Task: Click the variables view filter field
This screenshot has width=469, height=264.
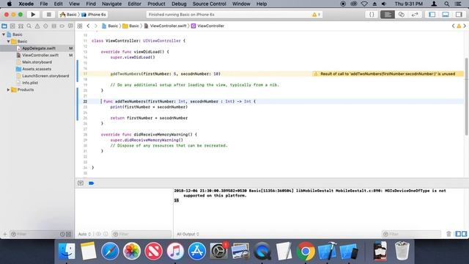Action: [x=141, y=234]
